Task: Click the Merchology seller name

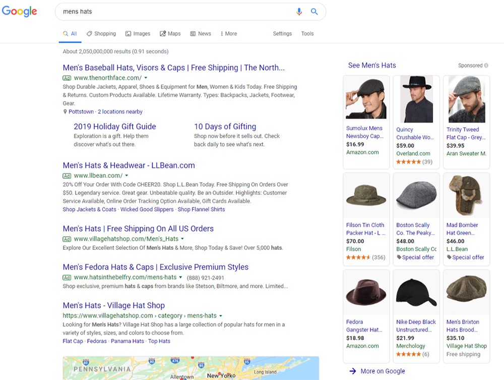Action: tap(410, 346)
